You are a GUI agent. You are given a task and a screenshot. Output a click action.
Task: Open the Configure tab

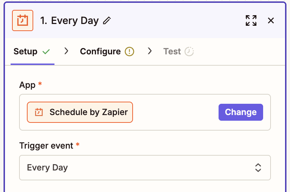click(x=100, y=52)
